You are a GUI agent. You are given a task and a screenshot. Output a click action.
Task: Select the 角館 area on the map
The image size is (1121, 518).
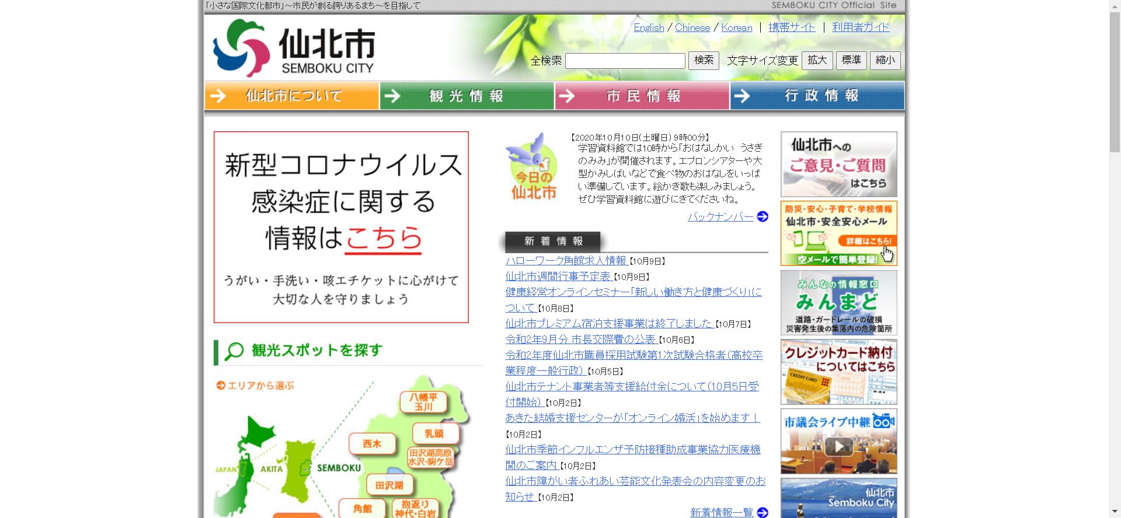click(363, 509)
